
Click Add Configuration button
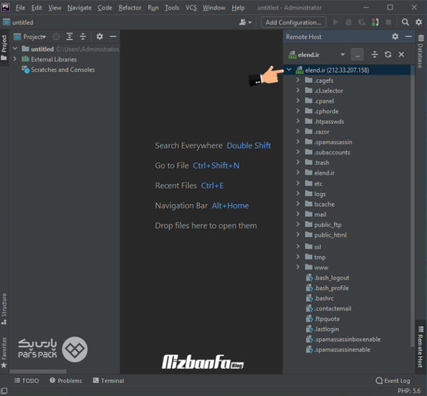(x=293, y=22)
